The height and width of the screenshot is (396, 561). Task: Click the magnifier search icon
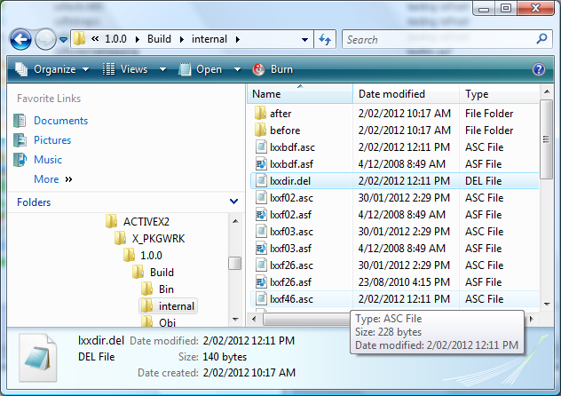pos(541,39)
